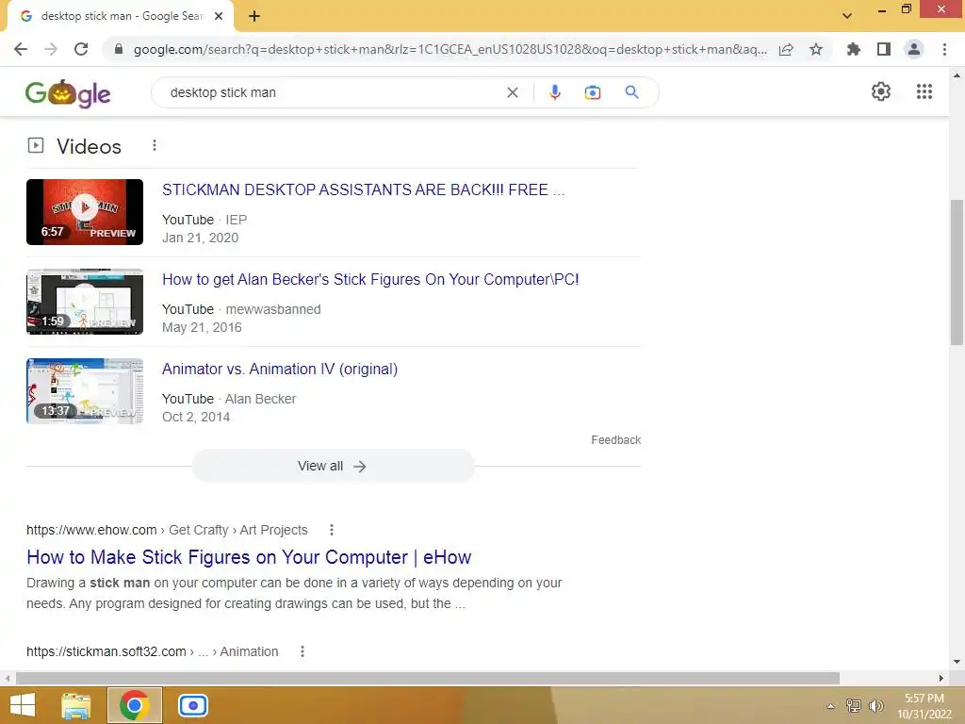This screenshot has width=965, height=724.
Task: Open Chrome's three-dot menu
Action: coord(944,49)
